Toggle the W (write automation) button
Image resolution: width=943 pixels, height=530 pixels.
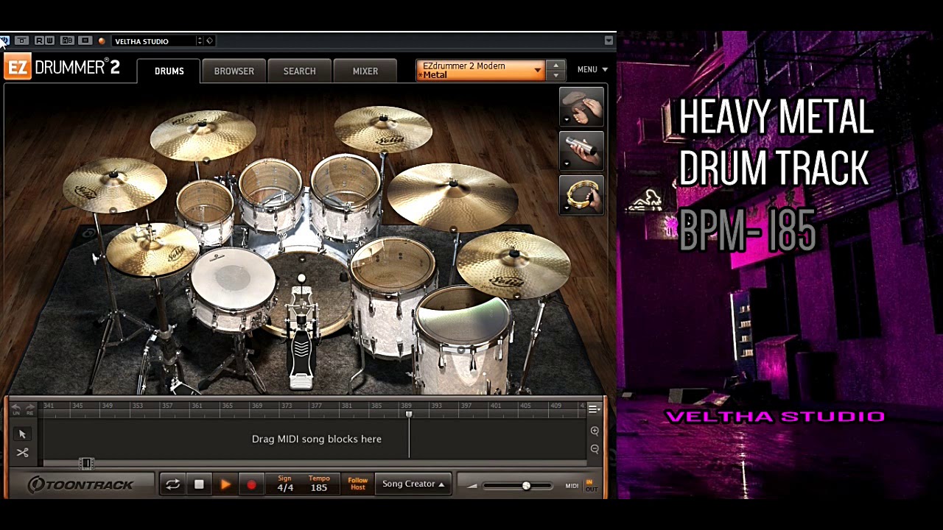(x=49, y=40)
